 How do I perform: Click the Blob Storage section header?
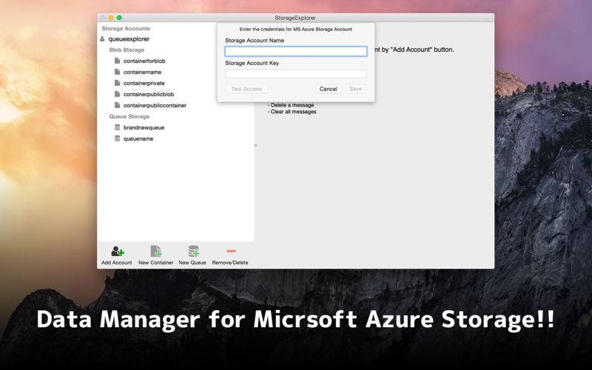click(x=127, y=50)
